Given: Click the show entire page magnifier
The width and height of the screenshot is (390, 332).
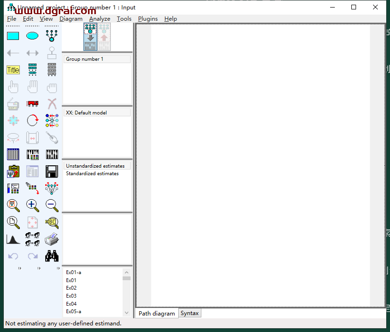Looking at the screenshot, I should (13, 222).
